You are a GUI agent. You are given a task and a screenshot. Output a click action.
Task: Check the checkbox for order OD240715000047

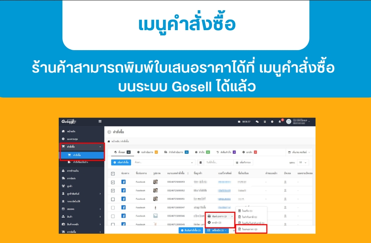point(113,208)
